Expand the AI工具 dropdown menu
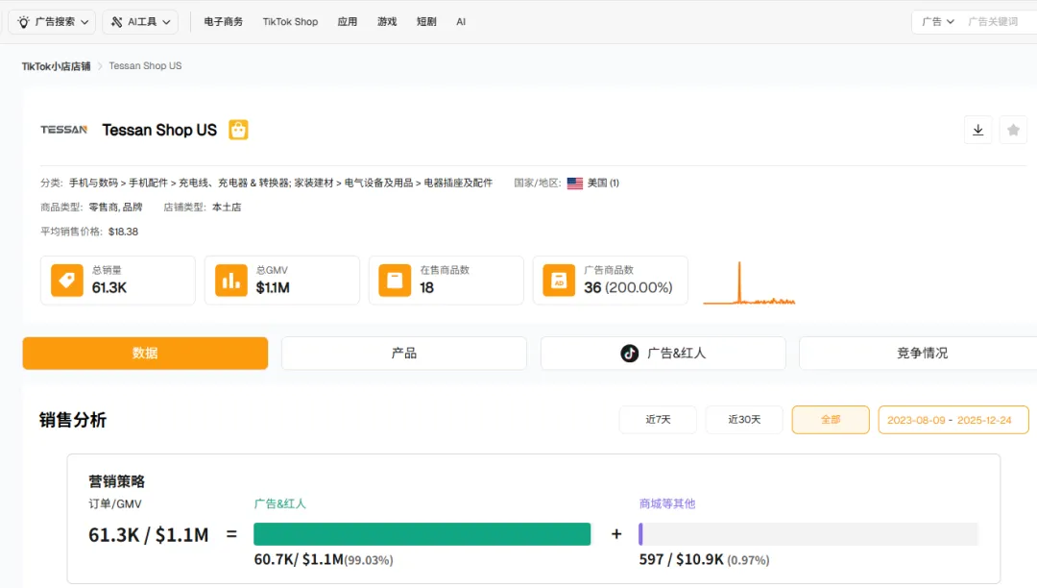Image resolution: width=1037 pixels, height=588 pixels. (140, 21)
